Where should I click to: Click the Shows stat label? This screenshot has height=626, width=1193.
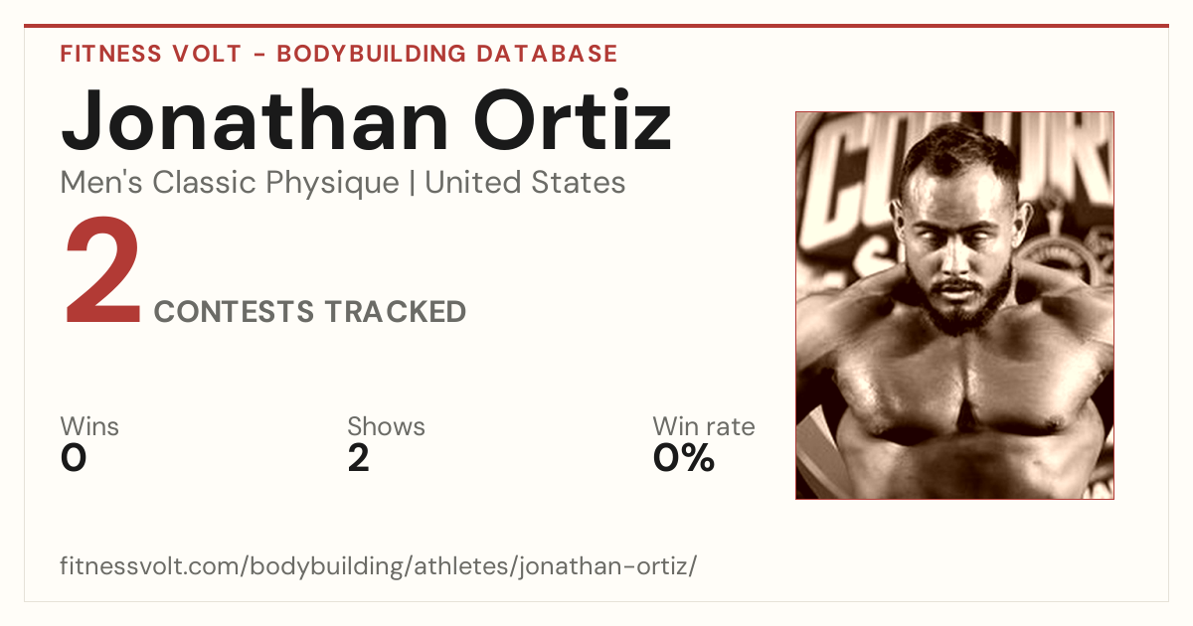click(386, 427)
